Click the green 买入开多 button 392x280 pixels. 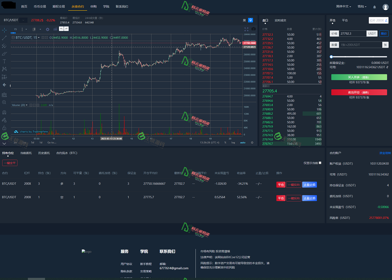point(359,77)
